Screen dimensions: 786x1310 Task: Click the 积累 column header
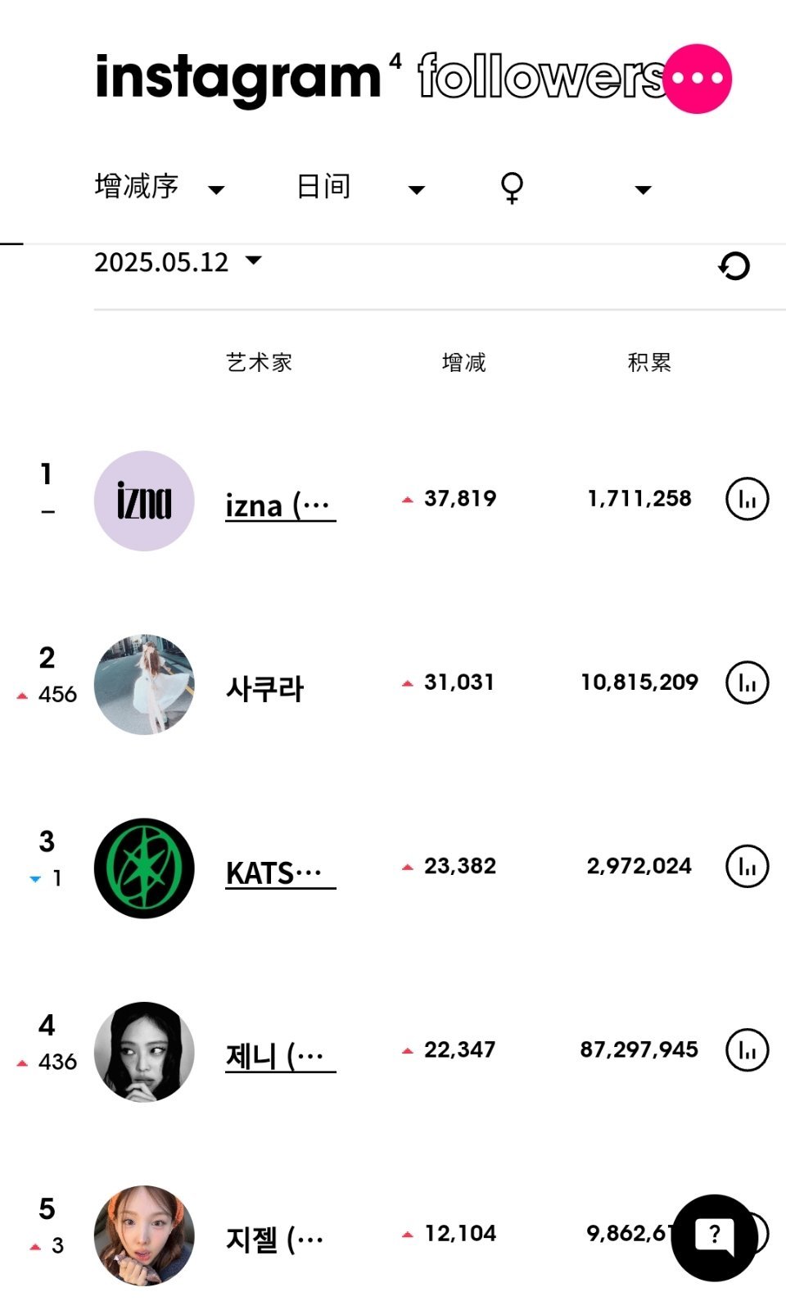coord(649,362)
